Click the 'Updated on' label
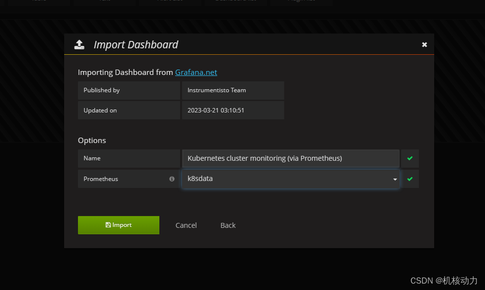The height and width of the screenshot is (290, 485). 100,110
